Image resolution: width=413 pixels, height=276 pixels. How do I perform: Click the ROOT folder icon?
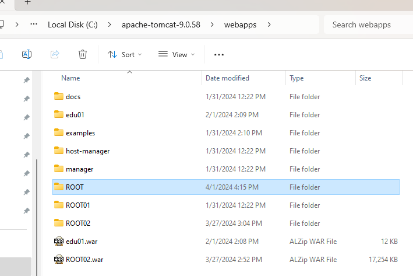click(x=58, y=187)
